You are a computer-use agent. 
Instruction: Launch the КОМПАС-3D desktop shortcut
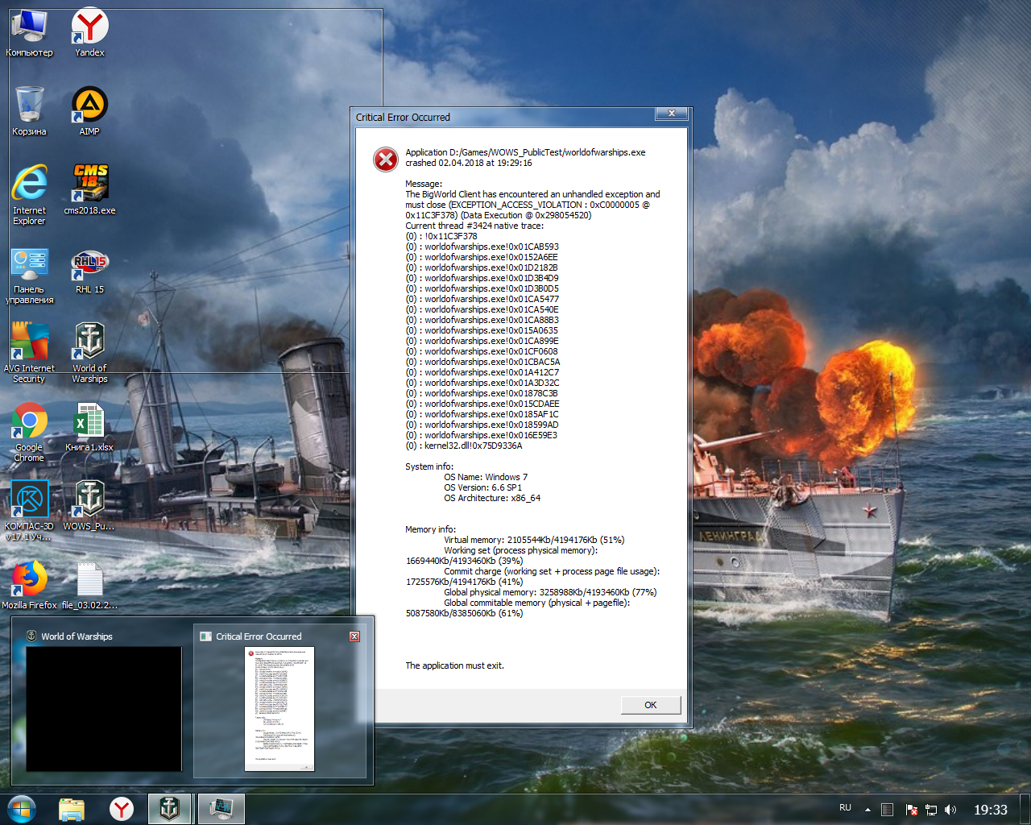(x=30, y=500)
